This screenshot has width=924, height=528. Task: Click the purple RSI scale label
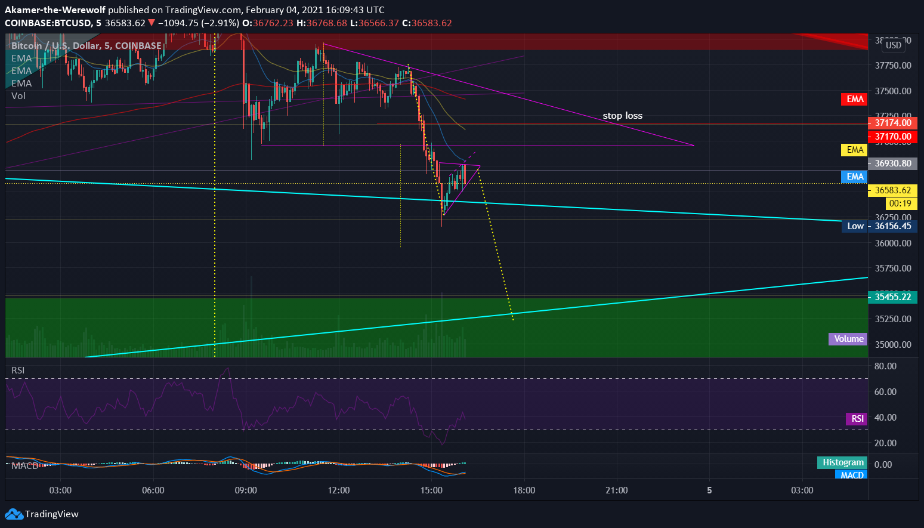pyautogui.click(x=857, y=419)
